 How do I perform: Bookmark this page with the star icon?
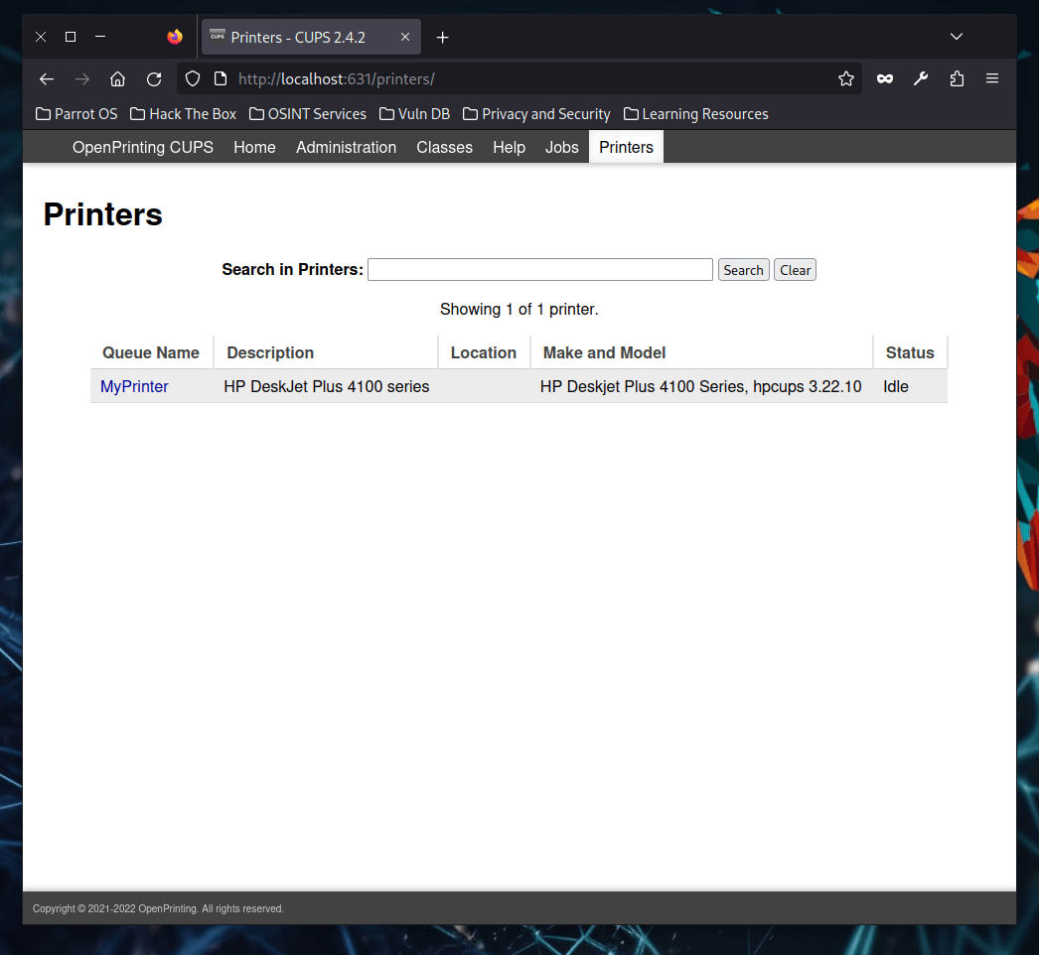[x=846, y=78]
